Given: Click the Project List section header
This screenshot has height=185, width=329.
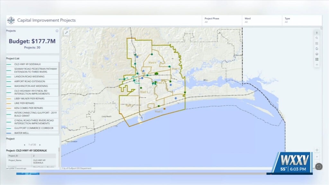Looking at the screenshot, I should pyautogui.click(x=13, y=58).
